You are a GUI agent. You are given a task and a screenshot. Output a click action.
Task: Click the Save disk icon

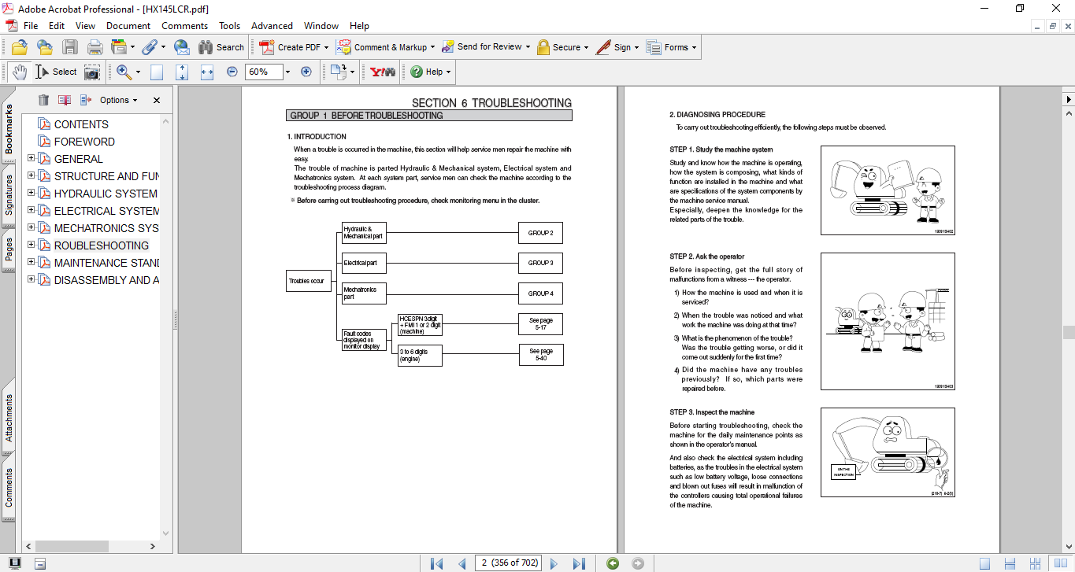[70, 47]
